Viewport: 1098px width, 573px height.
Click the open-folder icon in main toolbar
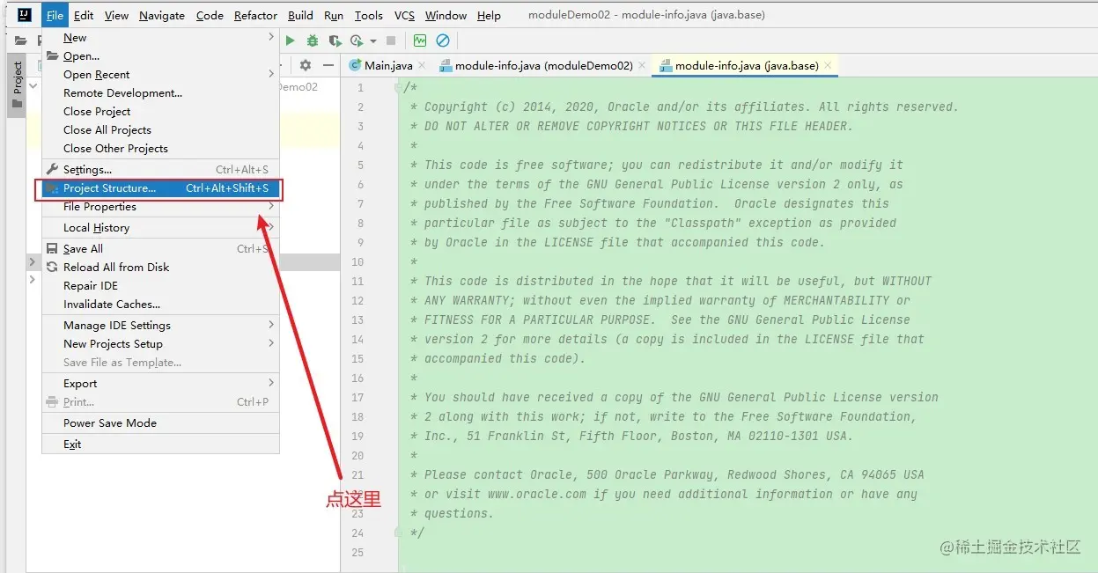coord(20,40)
